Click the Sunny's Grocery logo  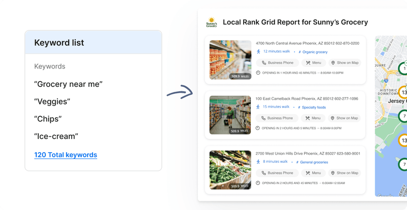(212, 22)
